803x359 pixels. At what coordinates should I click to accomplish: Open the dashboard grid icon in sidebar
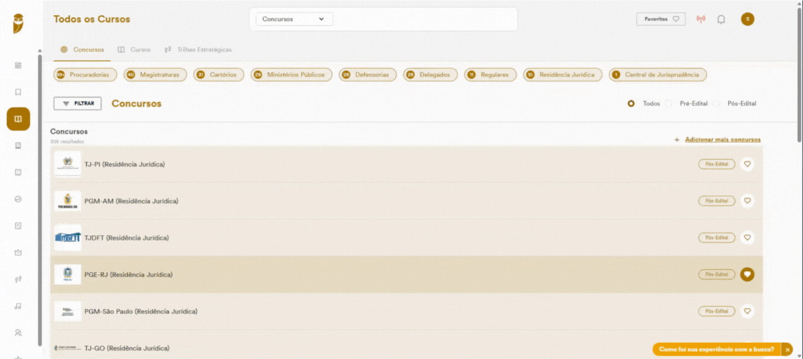point(18,66)
